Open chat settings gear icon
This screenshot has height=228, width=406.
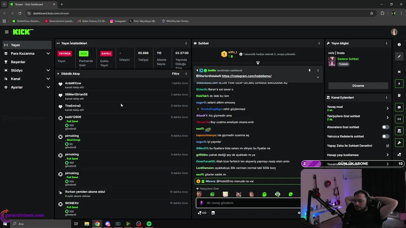point(299,213)
